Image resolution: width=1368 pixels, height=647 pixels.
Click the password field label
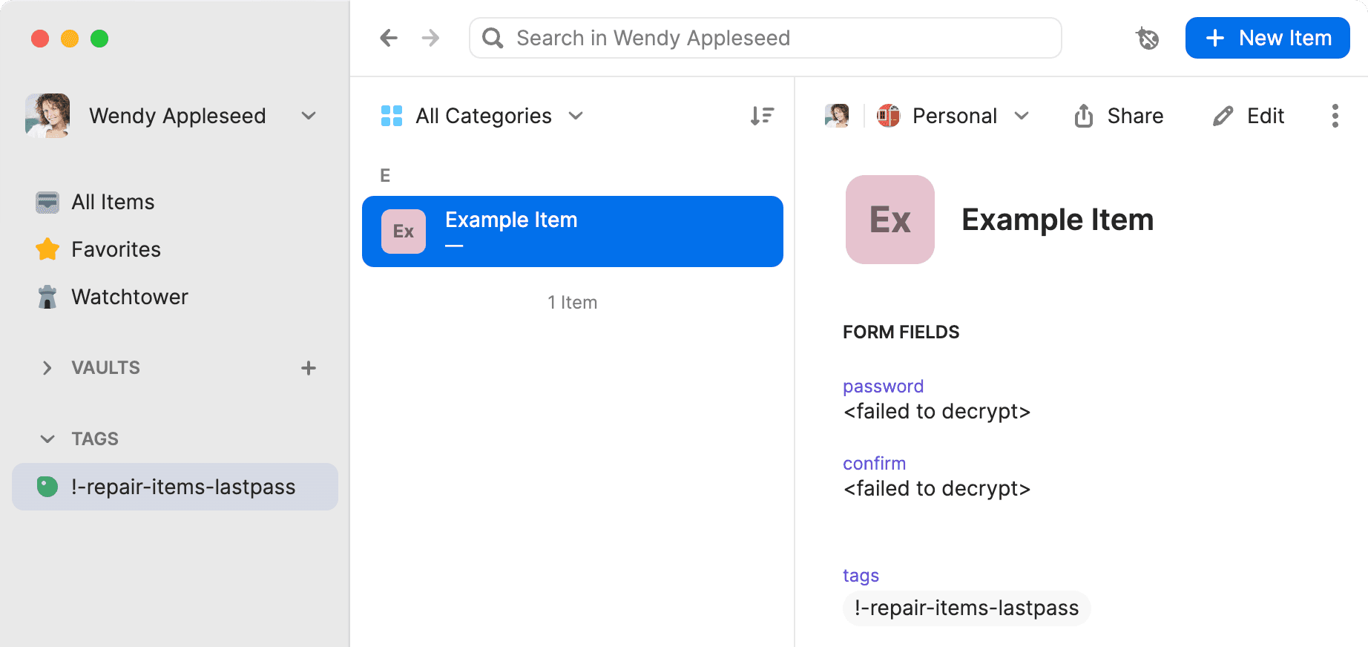point(883,387)
